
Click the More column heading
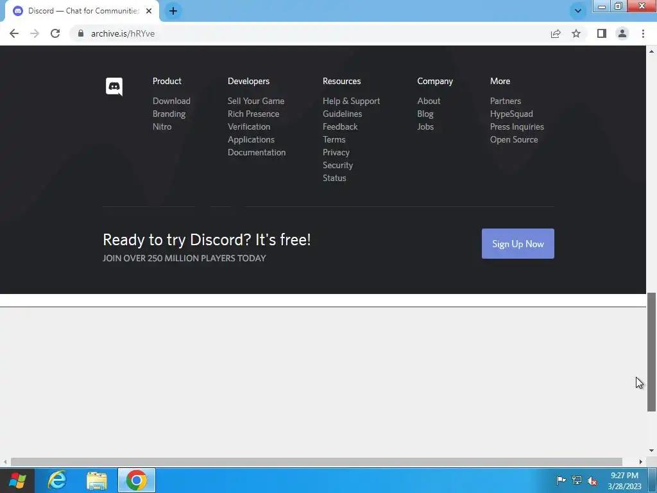pyautogui.click(x=500, y=82)
